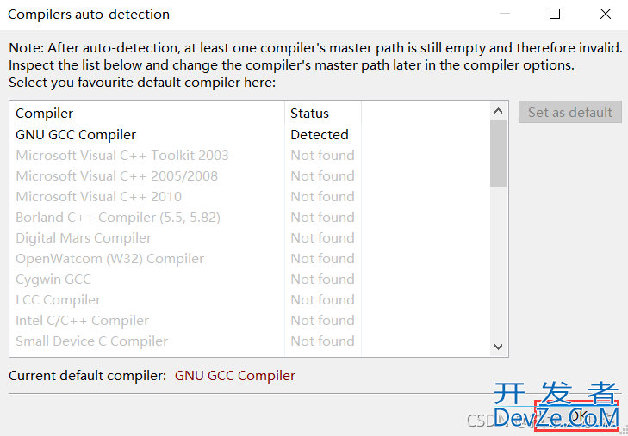
Task: Select Cygwin GCC row
Action: (250, 279)
